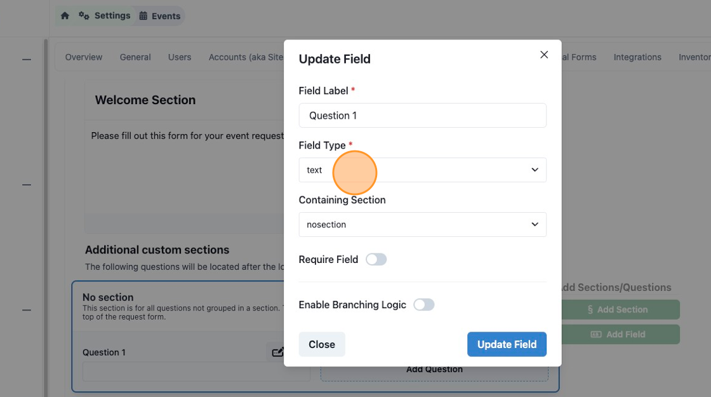Open the General tab

pyautogui.click(x=135, y=57)
